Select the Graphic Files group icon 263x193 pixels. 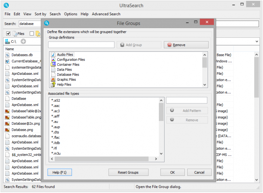click(x=53, y=80)
